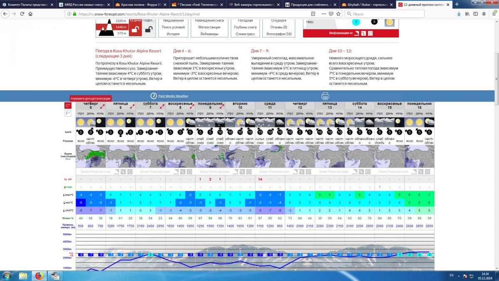The height and width of the screenshot is (281, 499).
Task: Open the Глубины снега link
Action: 245,27
